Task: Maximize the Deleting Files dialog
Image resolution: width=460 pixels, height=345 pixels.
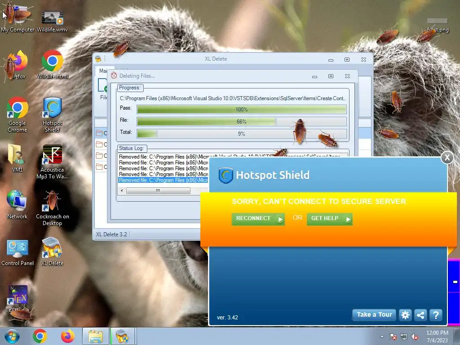Action: pyautogui.click(x=331, y=76)
